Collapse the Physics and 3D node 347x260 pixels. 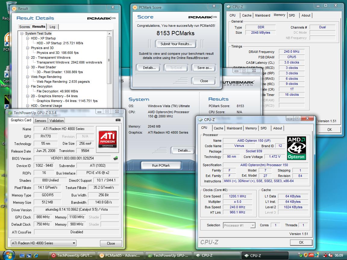[x=28, y=48]
